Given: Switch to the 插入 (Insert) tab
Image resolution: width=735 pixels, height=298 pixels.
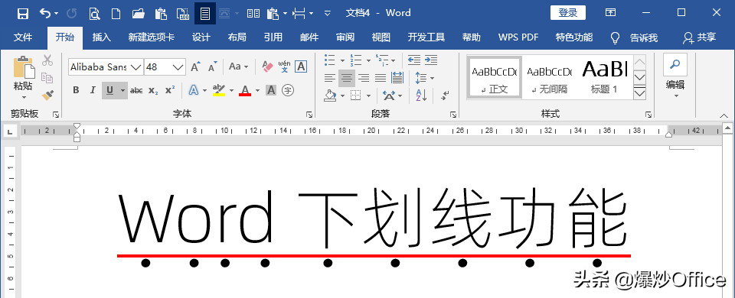Looking at the screenshot, I should click(x=101, y=37).
